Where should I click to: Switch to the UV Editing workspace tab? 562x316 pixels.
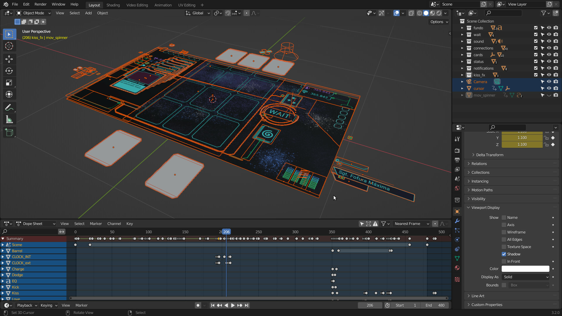click(x=186, y=5)
